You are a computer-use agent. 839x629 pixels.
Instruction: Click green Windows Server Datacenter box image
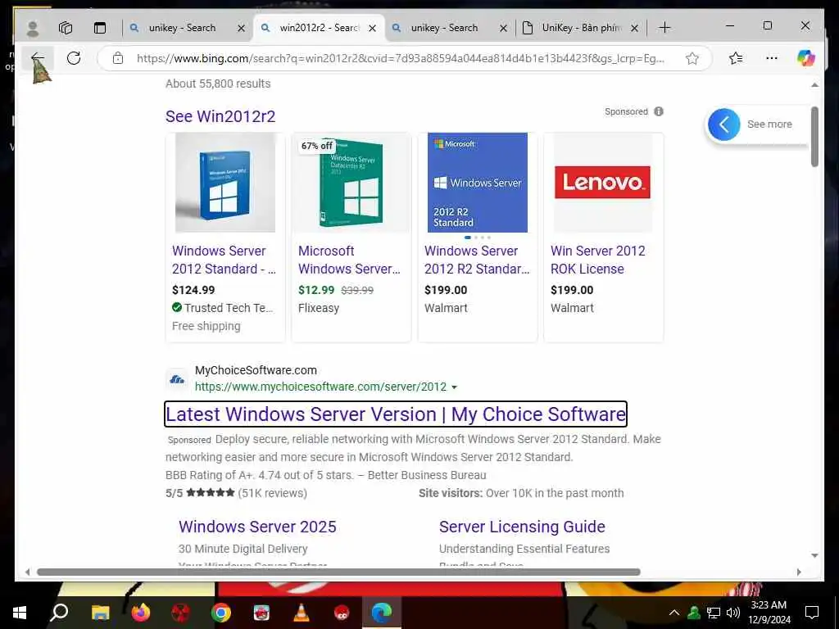[351, 183]
